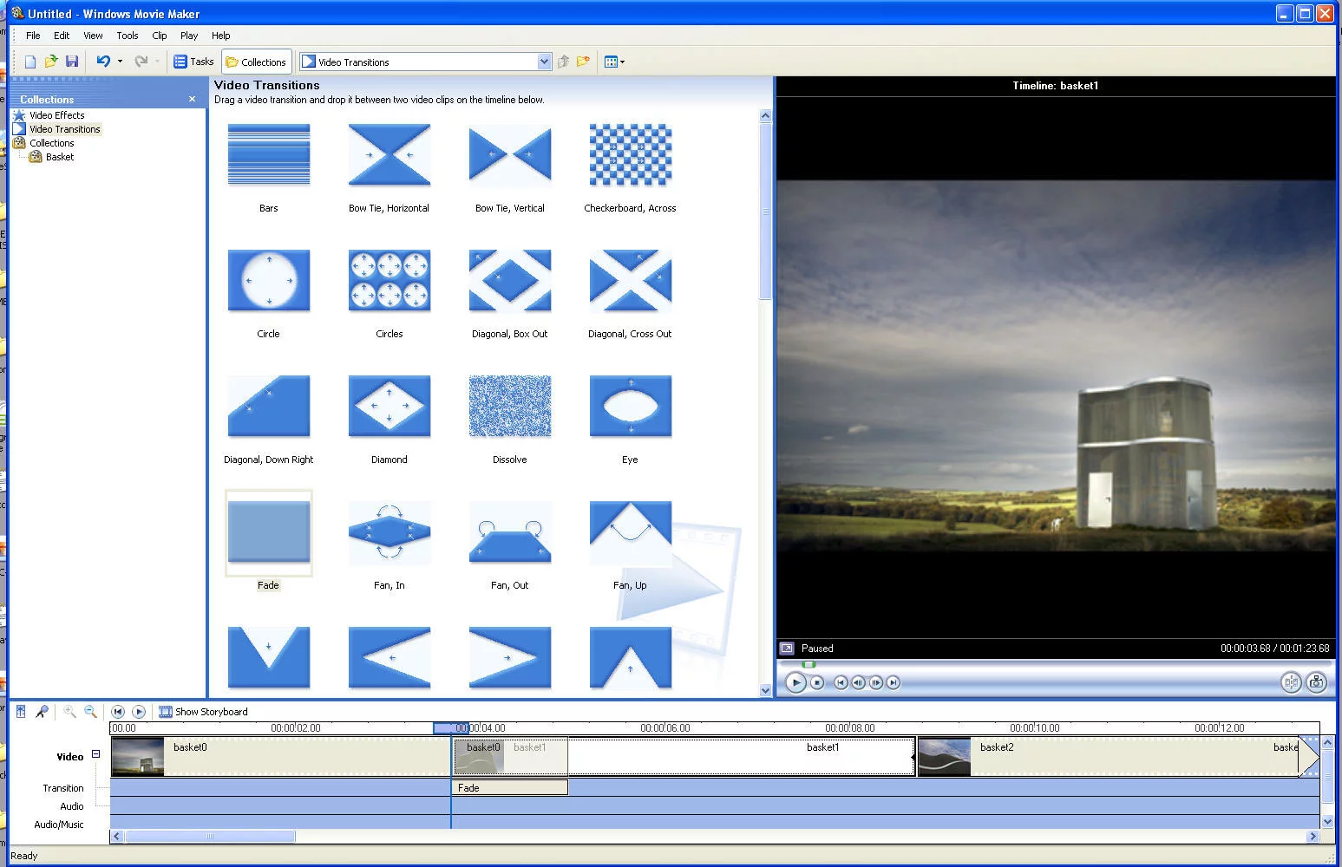Toggle the Collections pane
The width and height of the screenshot is (1342, 867).
pyautogui.click(x=256, y=61)
